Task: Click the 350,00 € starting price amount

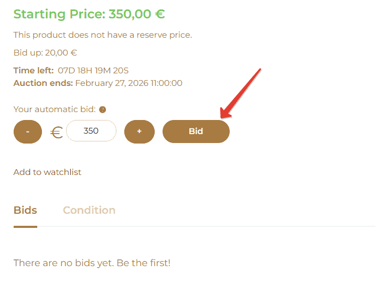Action: (137, 14)
